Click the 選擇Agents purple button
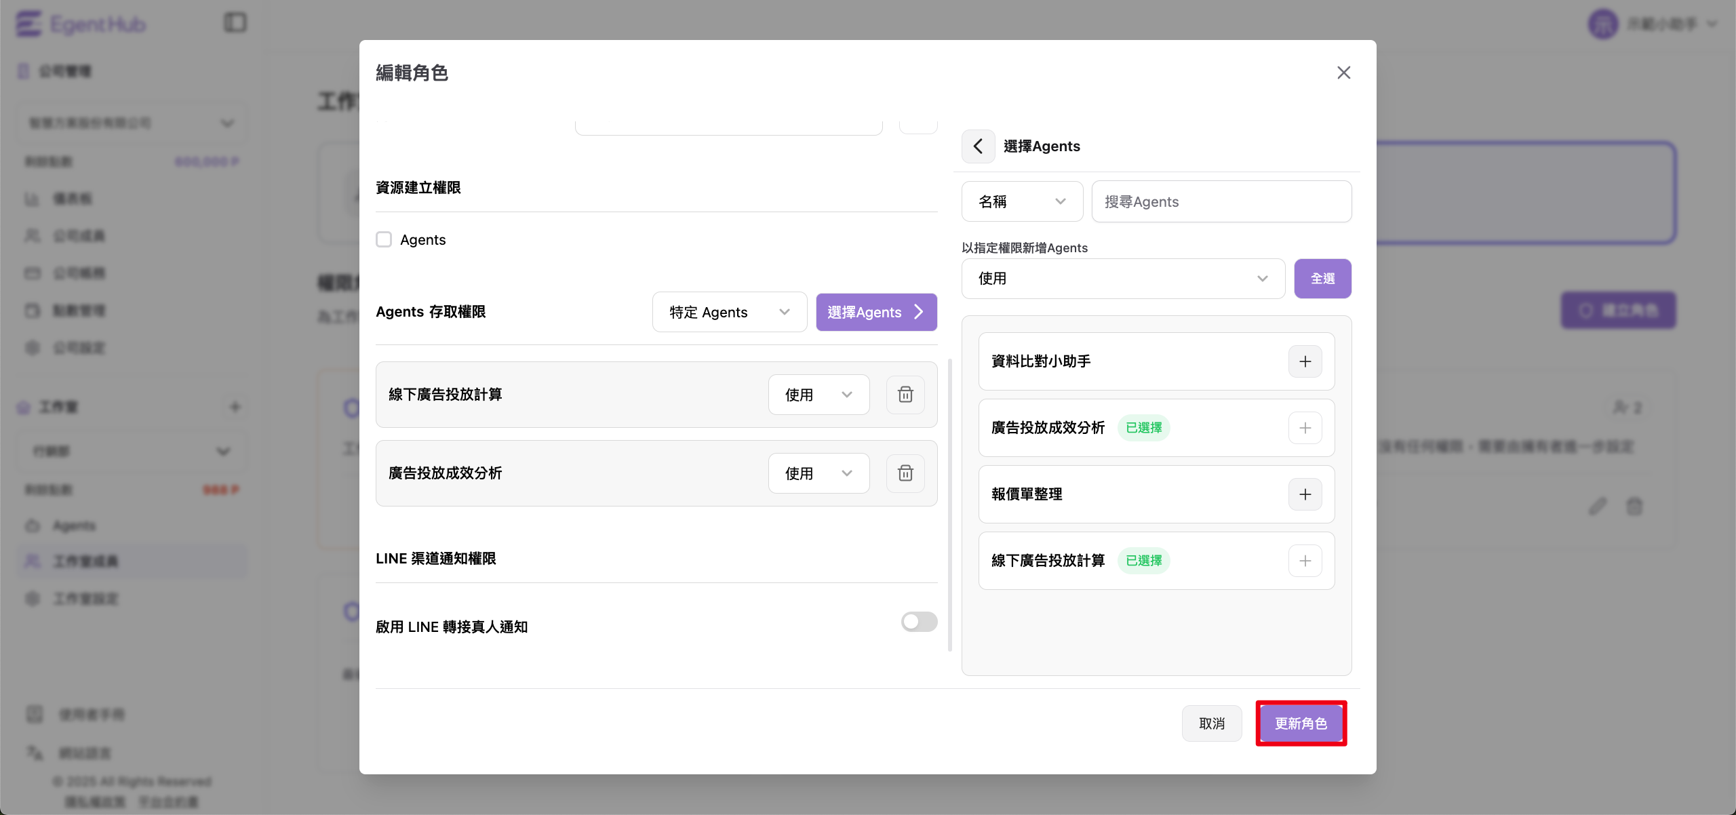Viewport: 1736px width, 815px height. (876, 312)
